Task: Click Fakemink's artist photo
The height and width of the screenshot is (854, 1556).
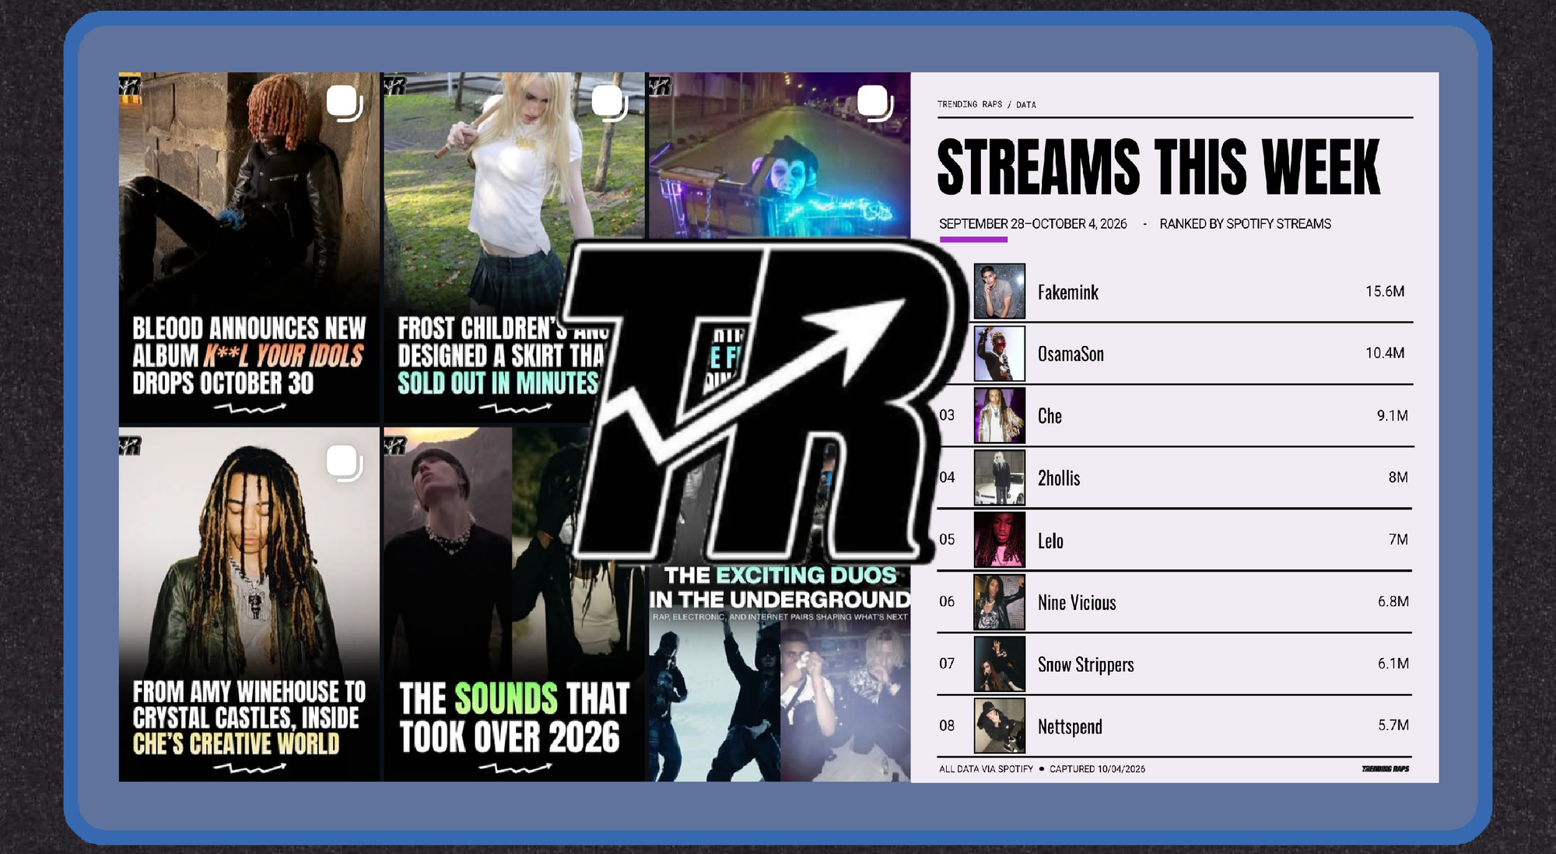Action: tap(1000, 291)
